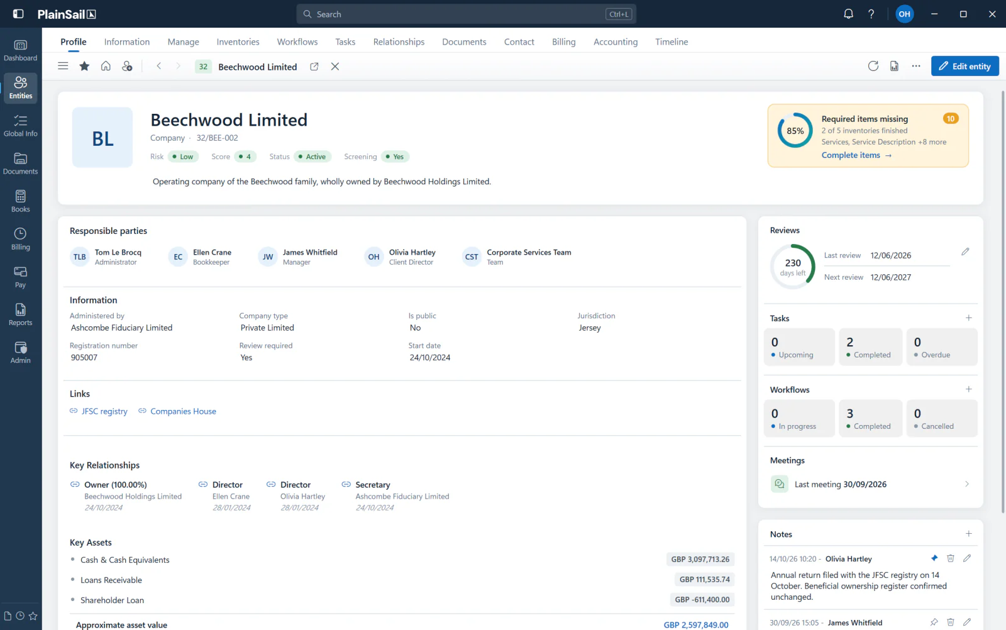Screen dimensions: 1006x630
Task: Click the vertical scrollbar of the profile page
Action: (x=1002, y=302)
